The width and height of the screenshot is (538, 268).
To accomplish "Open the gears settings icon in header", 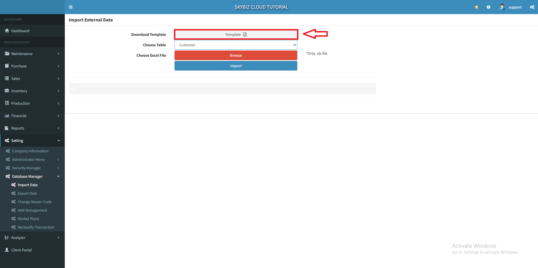I will [532, 7].
